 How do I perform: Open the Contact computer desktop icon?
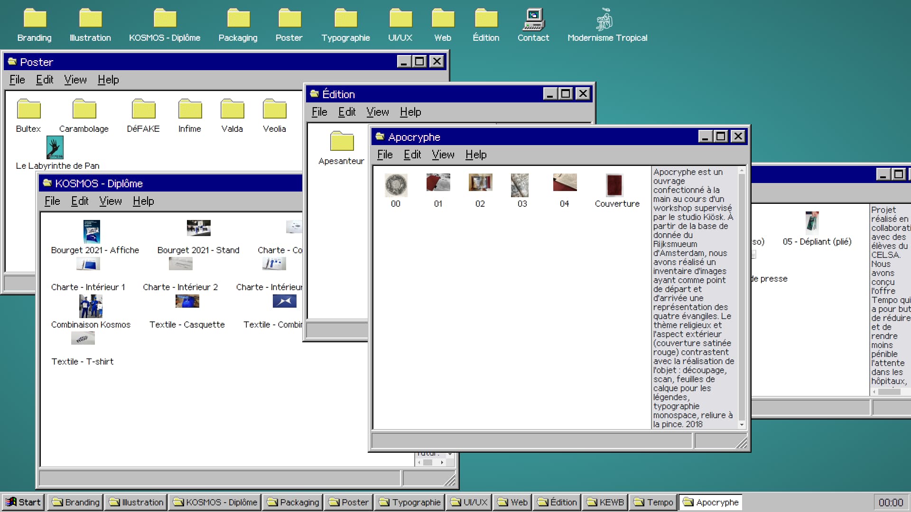pos(533,20)
